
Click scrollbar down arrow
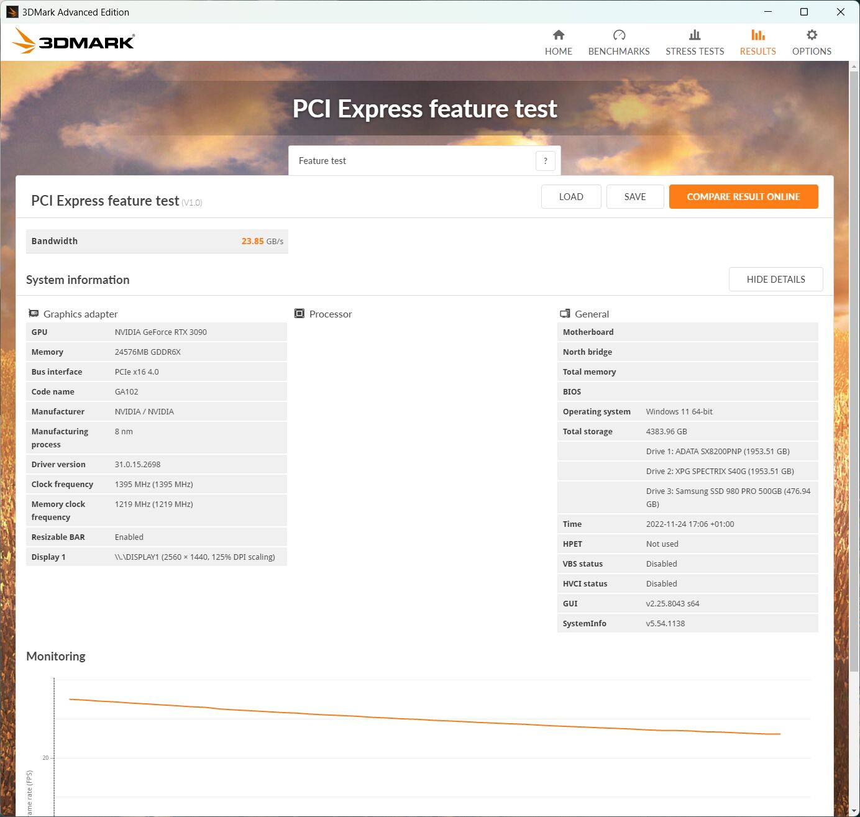854,811
